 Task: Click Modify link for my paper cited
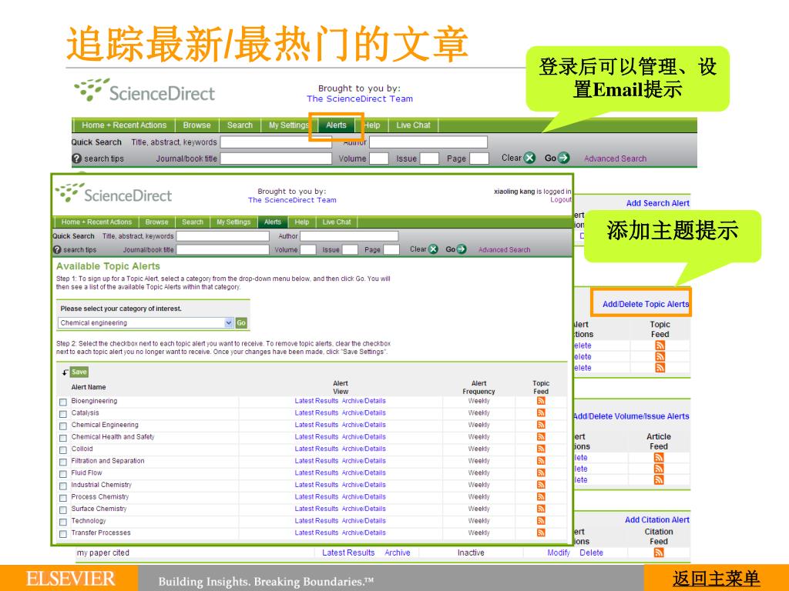559,553
